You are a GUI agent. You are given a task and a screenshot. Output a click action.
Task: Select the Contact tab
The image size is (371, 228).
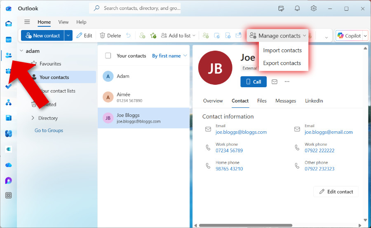point(240,101)
